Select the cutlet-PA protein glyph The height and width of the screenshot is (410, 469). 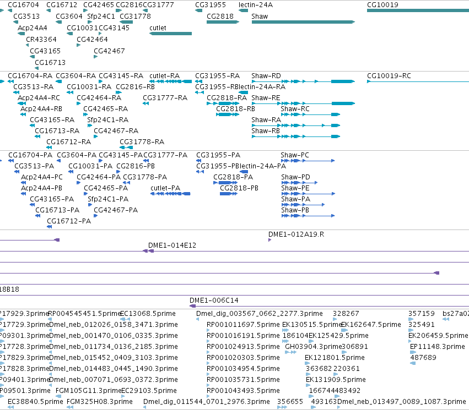point(170,194)
